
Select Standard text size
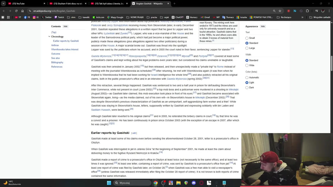click(247, 43)
